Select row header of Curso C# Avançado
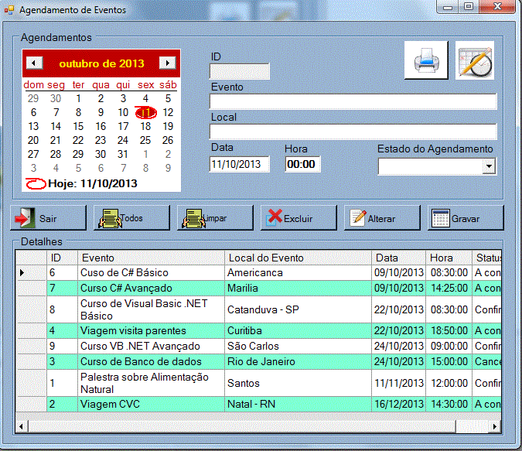This screenshot has height=451, width=522. click(x=32, y=288)
